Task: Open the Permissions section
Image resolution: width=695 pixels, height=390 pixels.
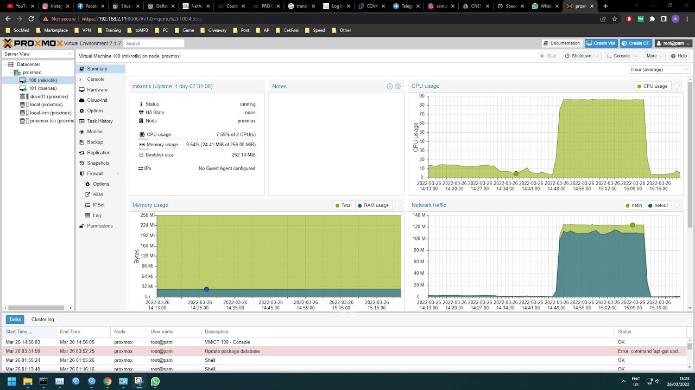Action: (x=100, y=226)
